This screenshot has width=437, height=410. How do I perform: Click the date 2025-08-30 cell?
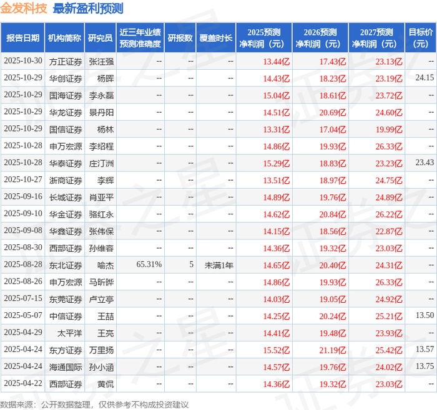23,247
